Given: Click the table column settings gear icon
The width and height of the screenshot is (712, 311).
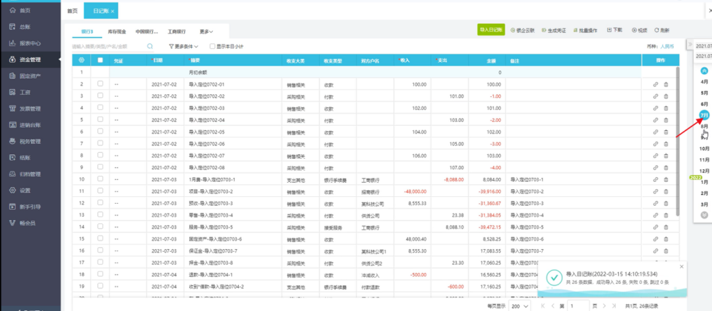Looking at the screenshot, I should [x=81, y=60].
